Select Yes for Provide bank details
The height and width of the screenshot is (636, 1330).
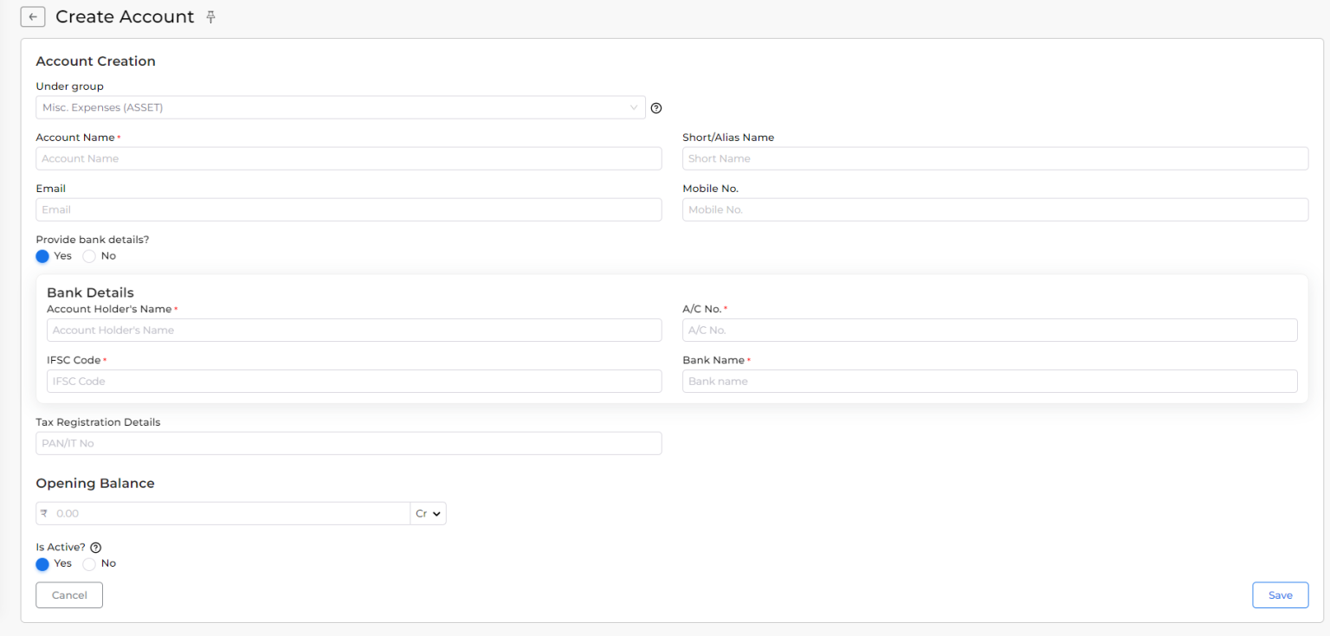42,256
